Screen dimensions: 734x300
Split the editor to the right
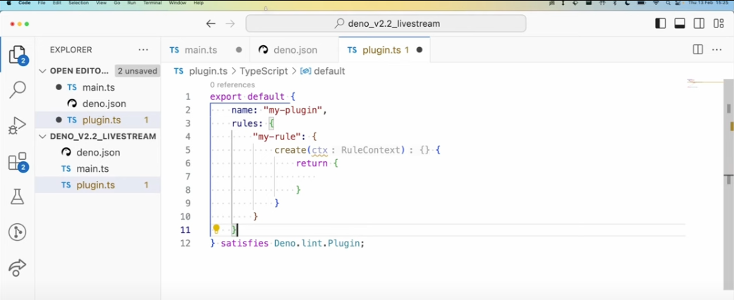697,49
